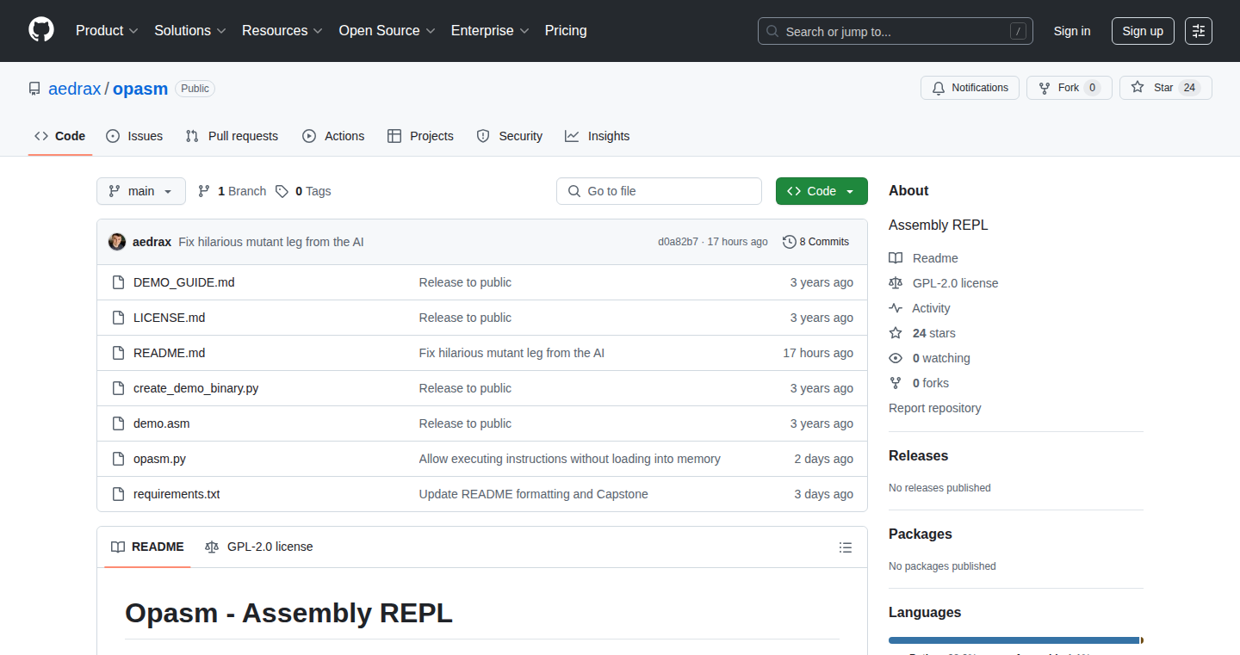1240x655 pixels.
Task: Open the README outline list icon
Action: [x=846, y=547]
